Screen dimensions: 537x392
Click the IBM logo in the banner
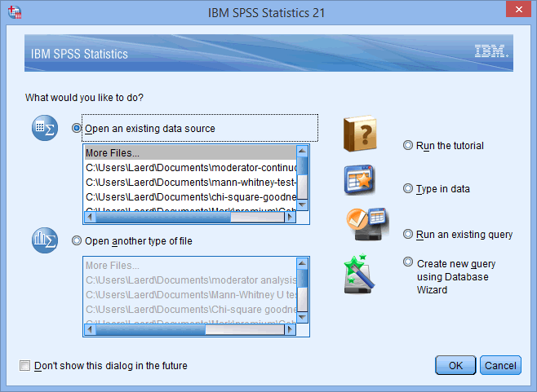491,51
